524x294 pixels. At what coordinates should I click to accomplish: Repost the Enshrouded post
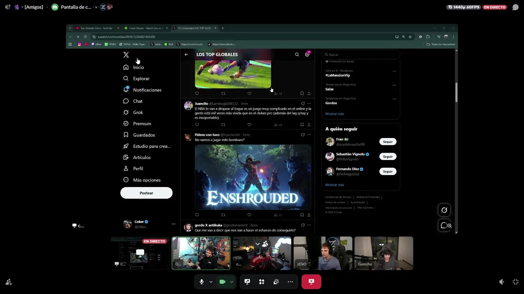[x=223, y=215]
